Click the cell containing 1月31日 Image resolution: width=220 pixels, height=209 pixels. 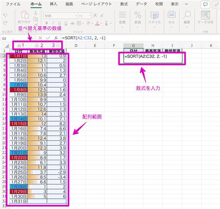coord(19,201)
